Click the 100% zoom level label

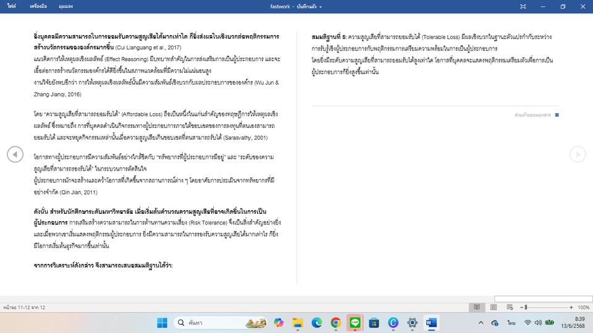[583, 307]
